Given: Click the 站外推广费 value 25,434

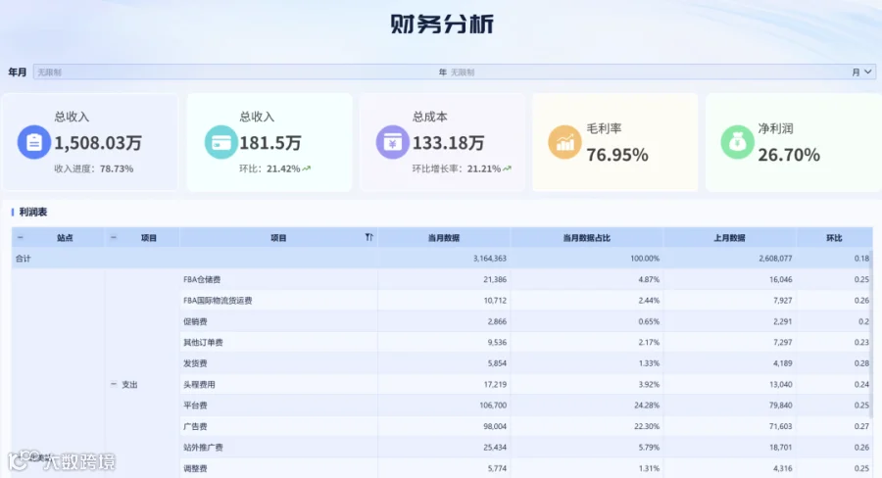Looking at the screenshot, I should [495, 448].
